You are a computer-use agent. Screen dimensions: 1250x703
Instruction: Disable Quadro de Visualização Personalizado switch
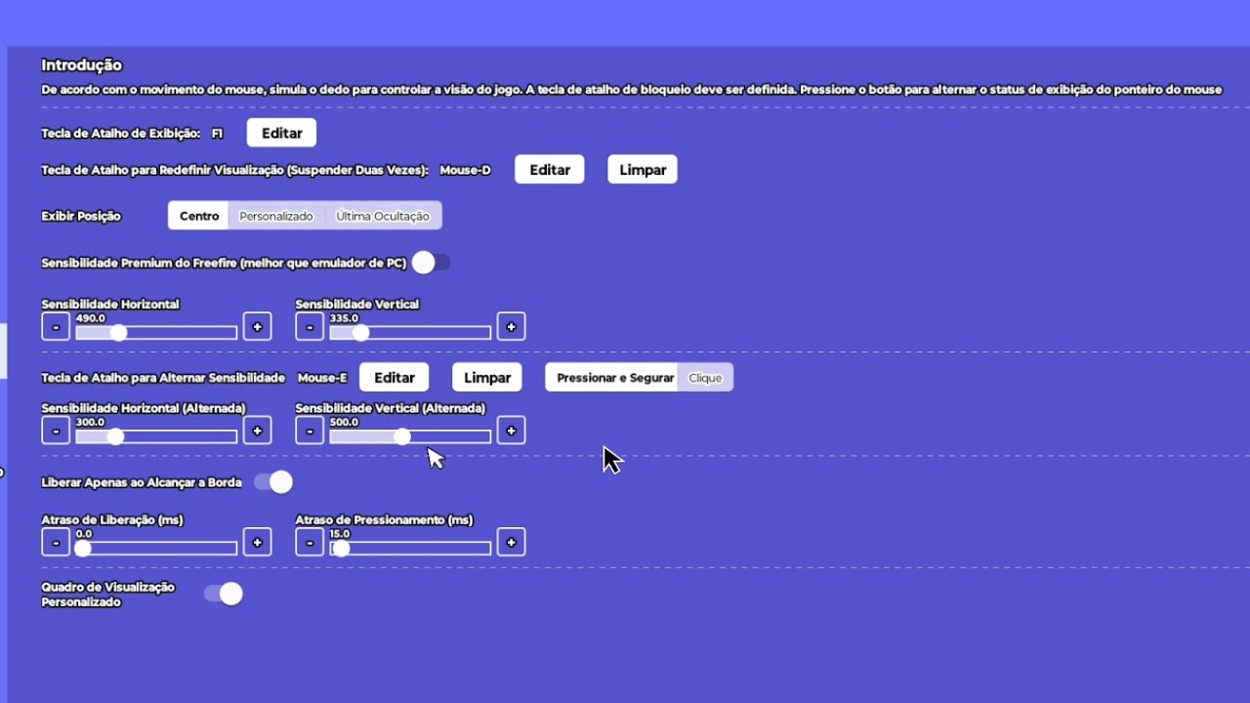[x=223, y=594]
